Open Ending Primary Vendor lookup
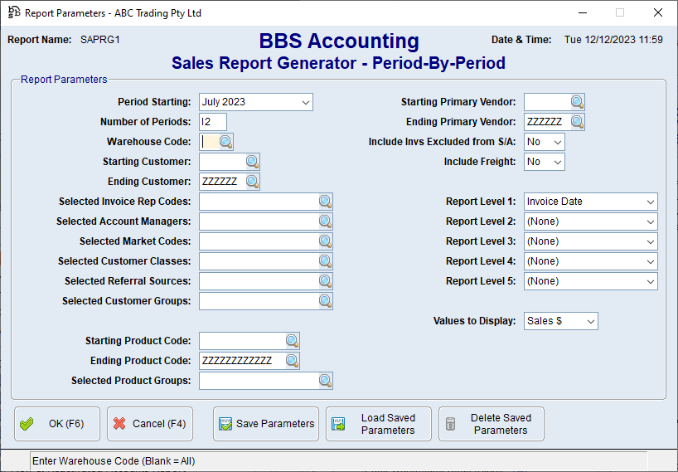Screen dimensions: 678x472 [577, 122]
